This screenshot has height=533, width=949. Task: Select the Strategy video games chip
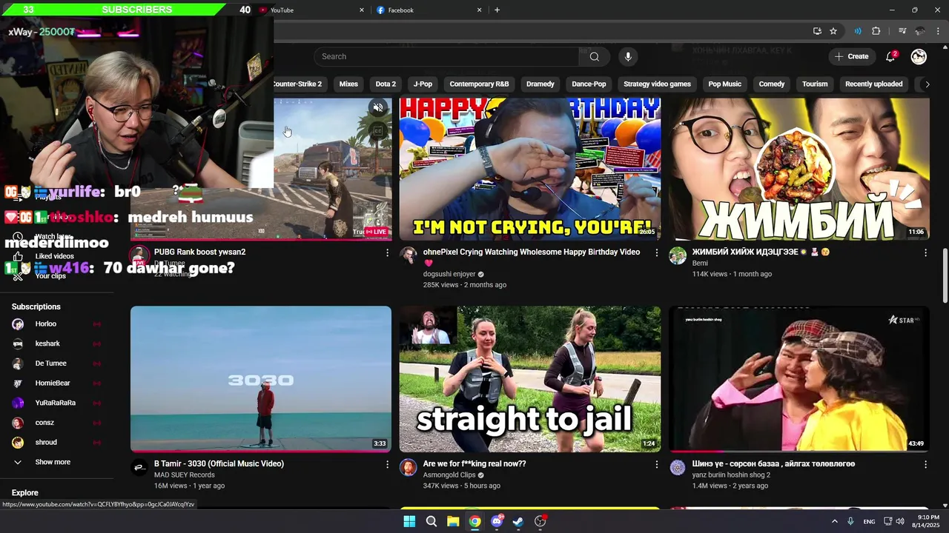657,84
